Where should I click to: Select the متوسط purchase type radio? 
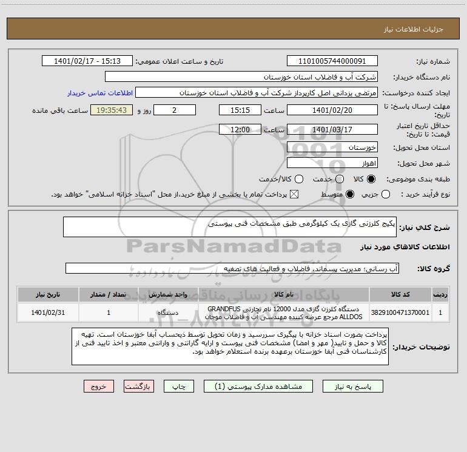point(350,194)
